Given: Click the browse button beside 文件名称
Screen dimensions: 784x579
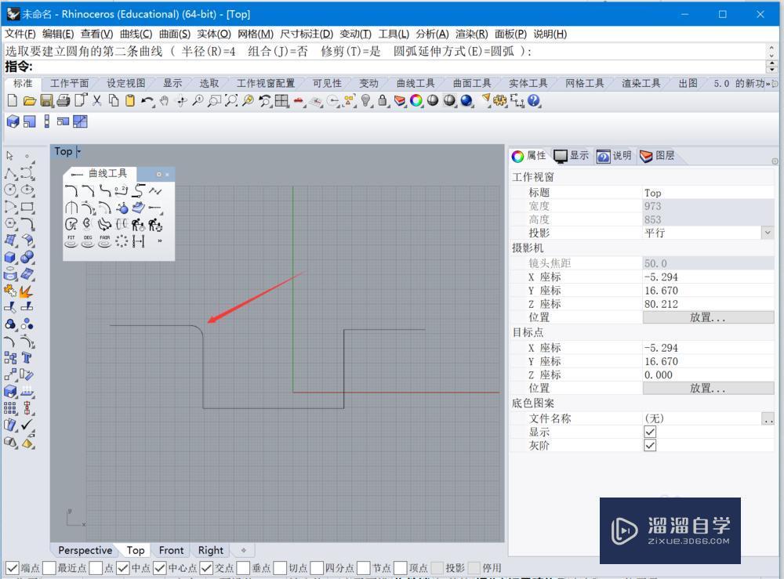Looking at the screenshot, I should tap(768, 418).
